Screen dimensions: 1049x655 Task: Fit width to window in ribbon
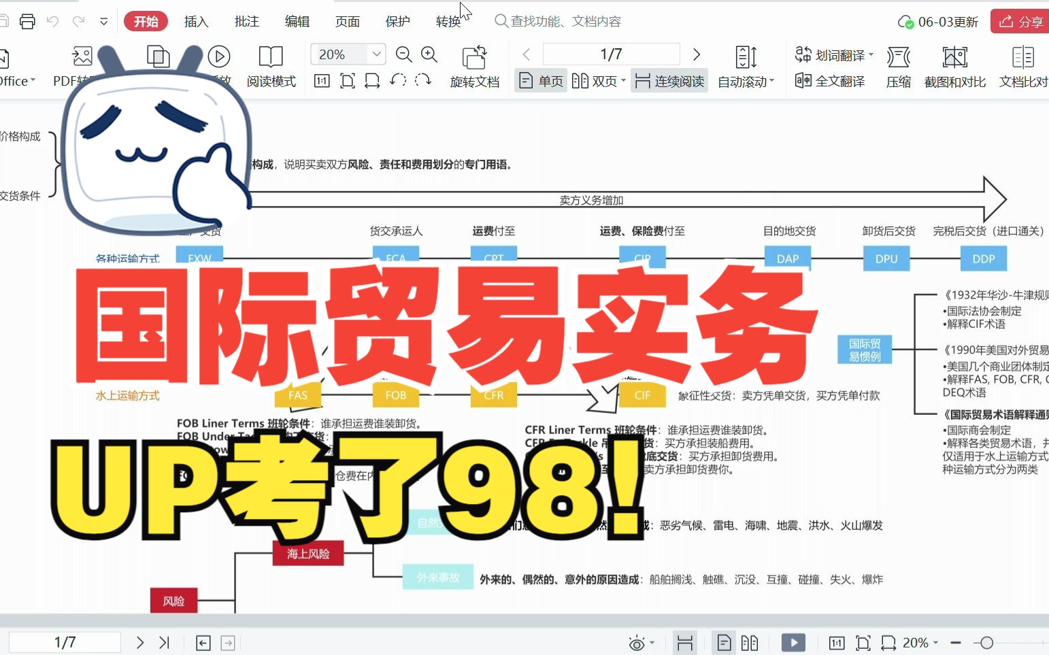click(372, 81)
